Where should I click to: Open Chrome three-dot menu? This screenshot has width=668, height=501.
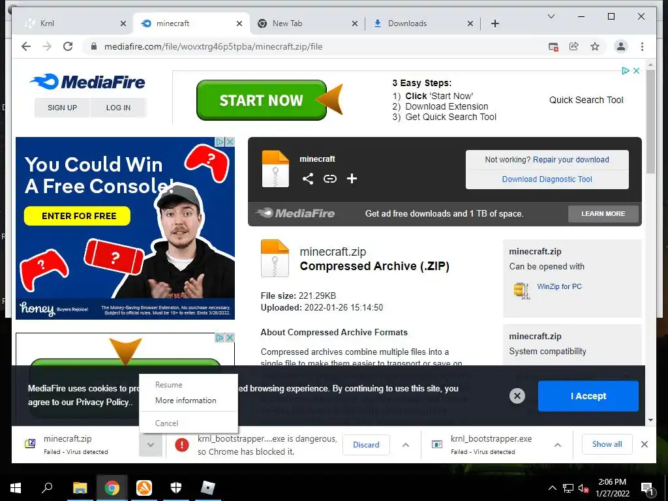[642, 46]
